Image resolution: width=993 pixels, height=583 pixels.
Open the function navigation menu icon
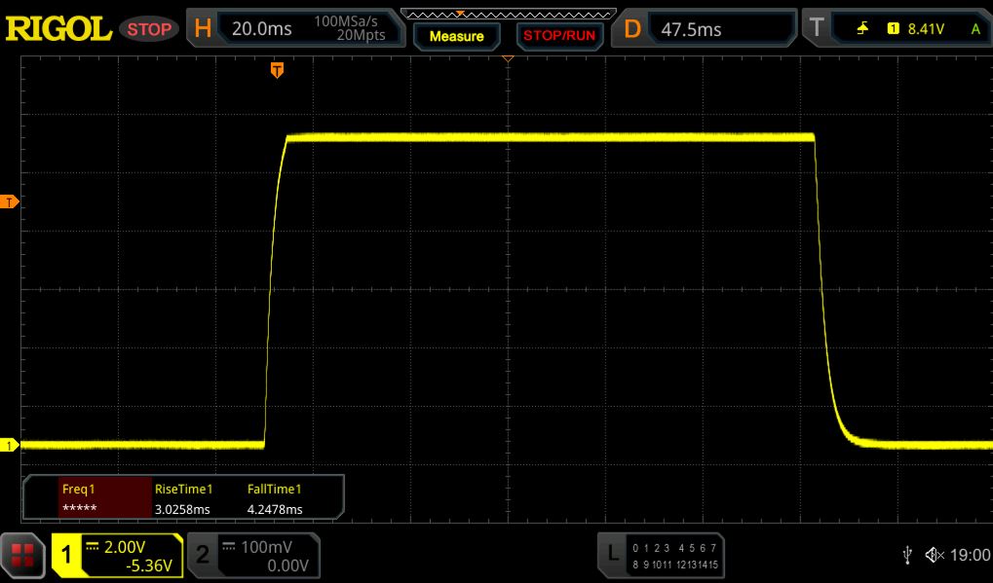pyautogui.click(x=23, y=556)
